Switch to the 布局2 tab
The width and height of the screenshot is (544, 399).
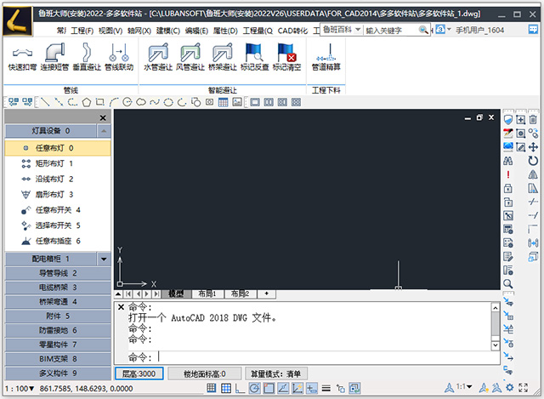pyautogui.click(x=240, y=294)
